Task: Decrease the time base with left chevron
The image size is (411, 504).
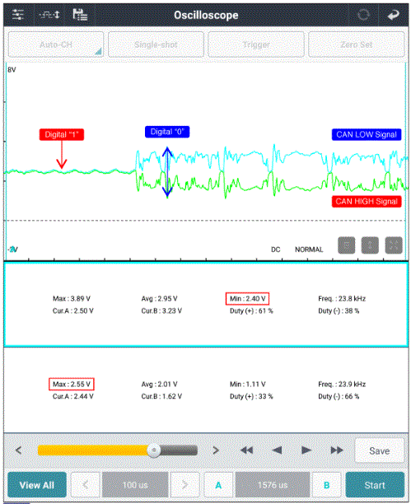Action: pos(85,485)
